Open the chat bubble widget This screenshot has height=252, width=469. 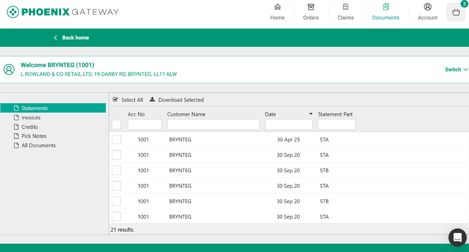click(457, 238)
